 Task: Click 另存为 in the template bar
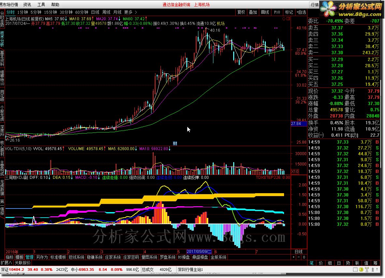[42, 257]
